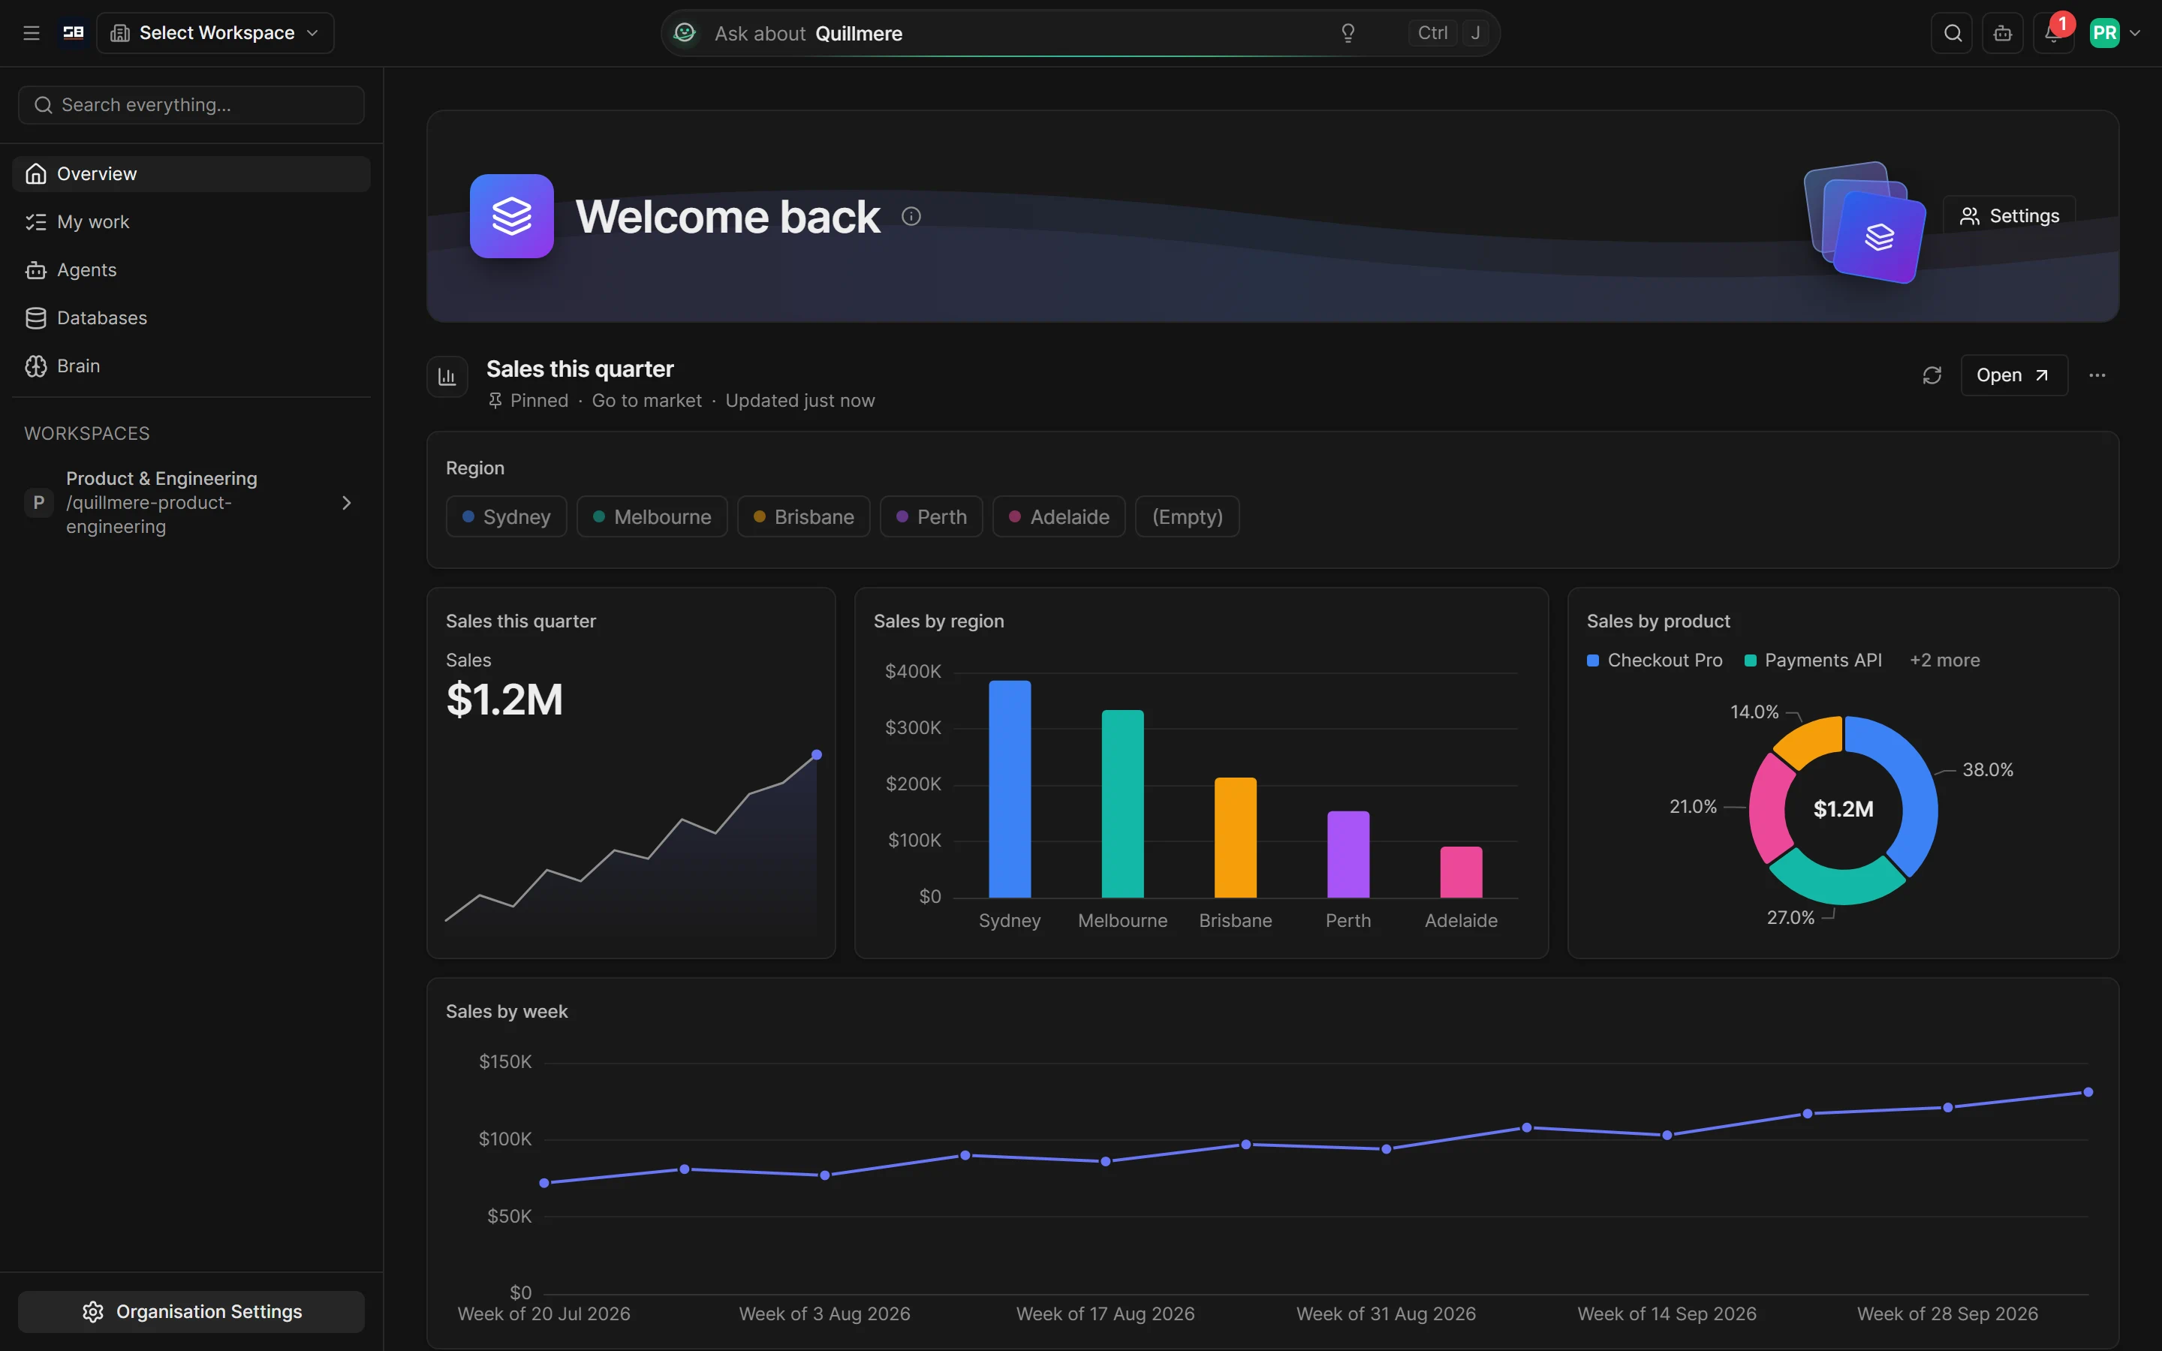Click the Sydney bar in Sales by region

point(1010,789)
